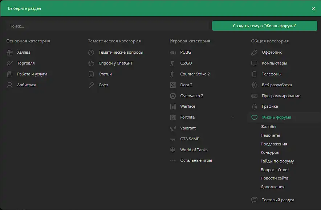Click the person icon beside Арбитраж
This screenshot has height=210, width=321.
pos(9,85)
